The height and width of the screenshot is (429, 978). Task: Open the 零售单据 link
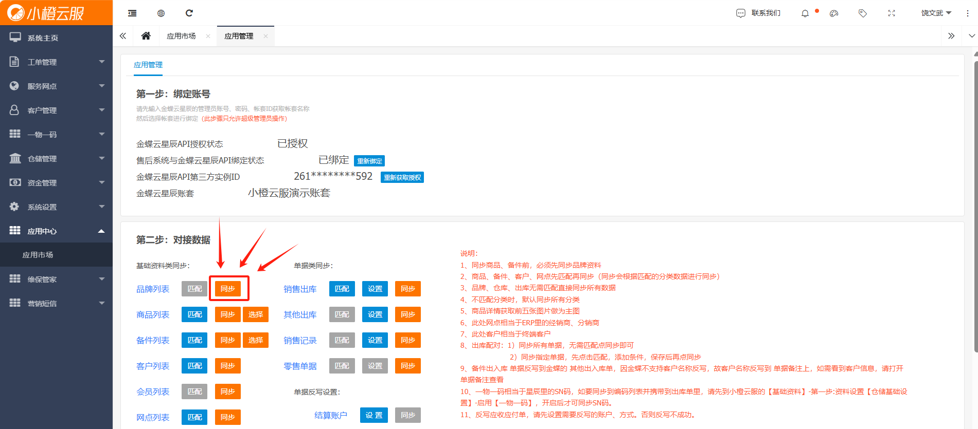pyautogui.click(x=300, y=366)
